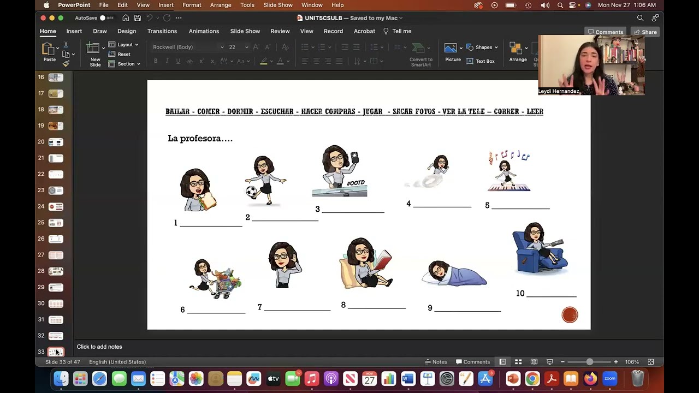Image resolution: width=699 pixels, height=393 pixels.
Task: Open the Transitions ribbon tab
Action: (162, 31)
